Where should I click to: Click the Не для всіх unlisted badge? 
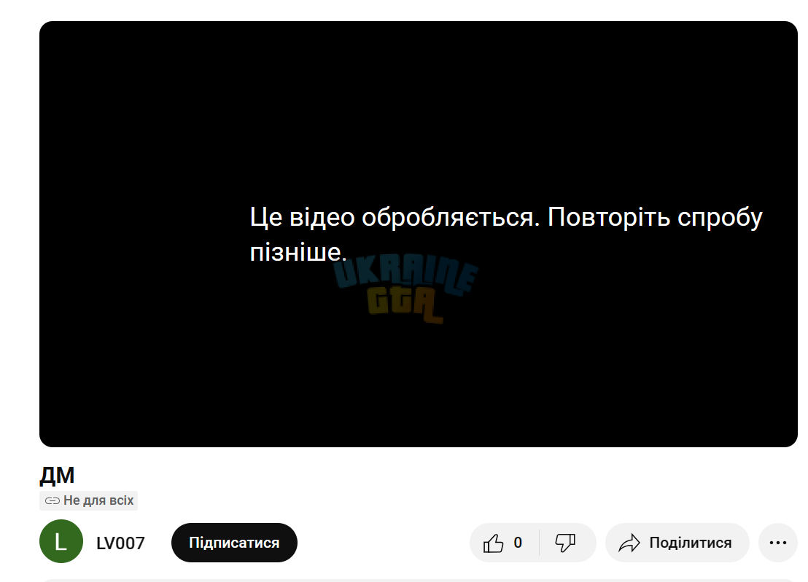(89, 500)
